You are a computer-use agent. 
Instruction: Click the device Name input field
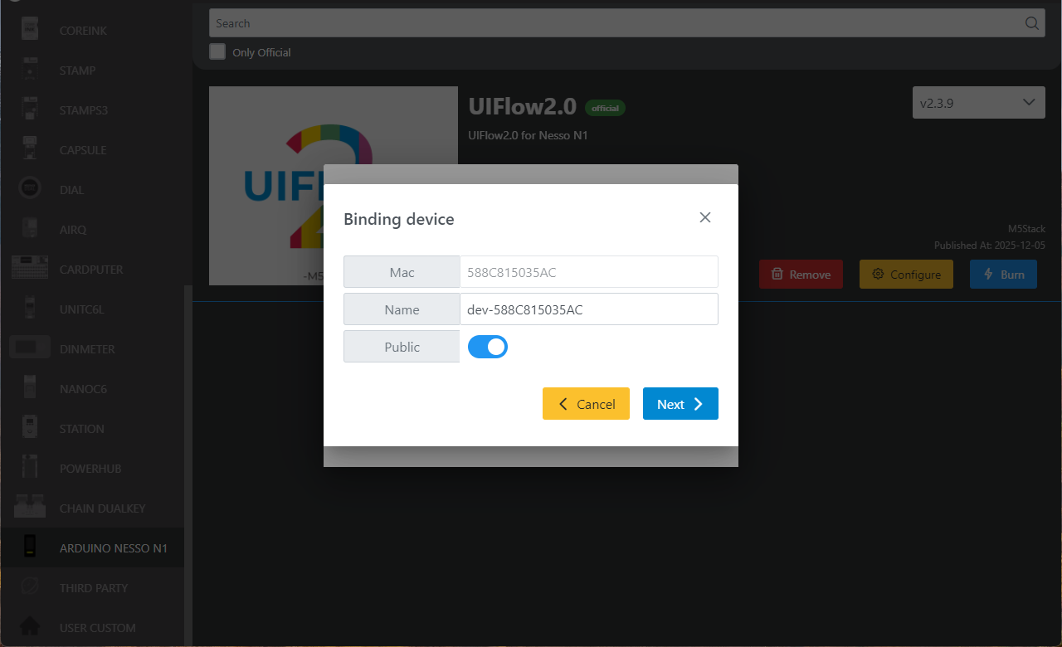coord(588,309)
